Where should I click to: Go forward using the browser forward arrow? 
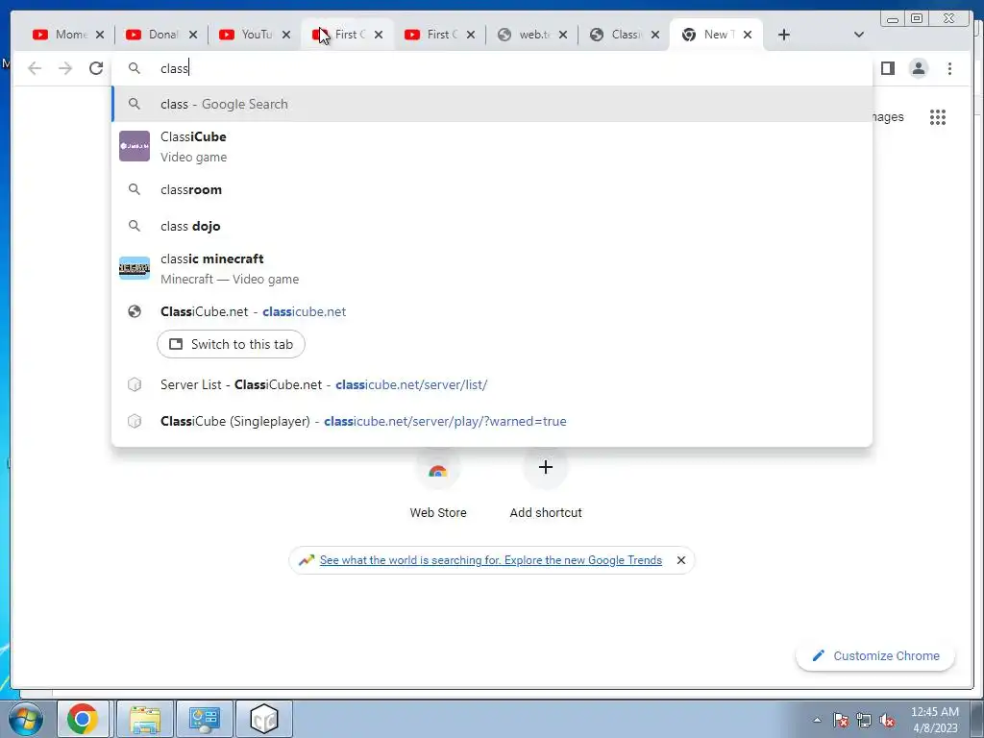click(x=65, y=68)
